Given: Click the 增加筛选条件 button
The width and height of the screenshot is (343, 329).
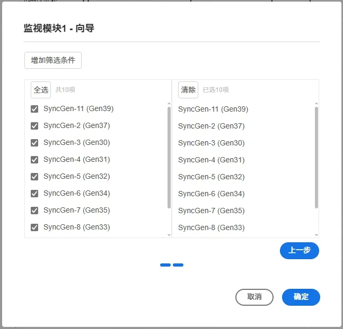Looking at the screenshot, I should click(x=53, y=60).
